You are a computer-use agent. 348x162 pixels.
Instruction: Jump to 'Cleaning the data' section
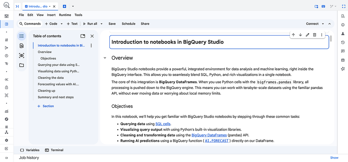point(51,78)
